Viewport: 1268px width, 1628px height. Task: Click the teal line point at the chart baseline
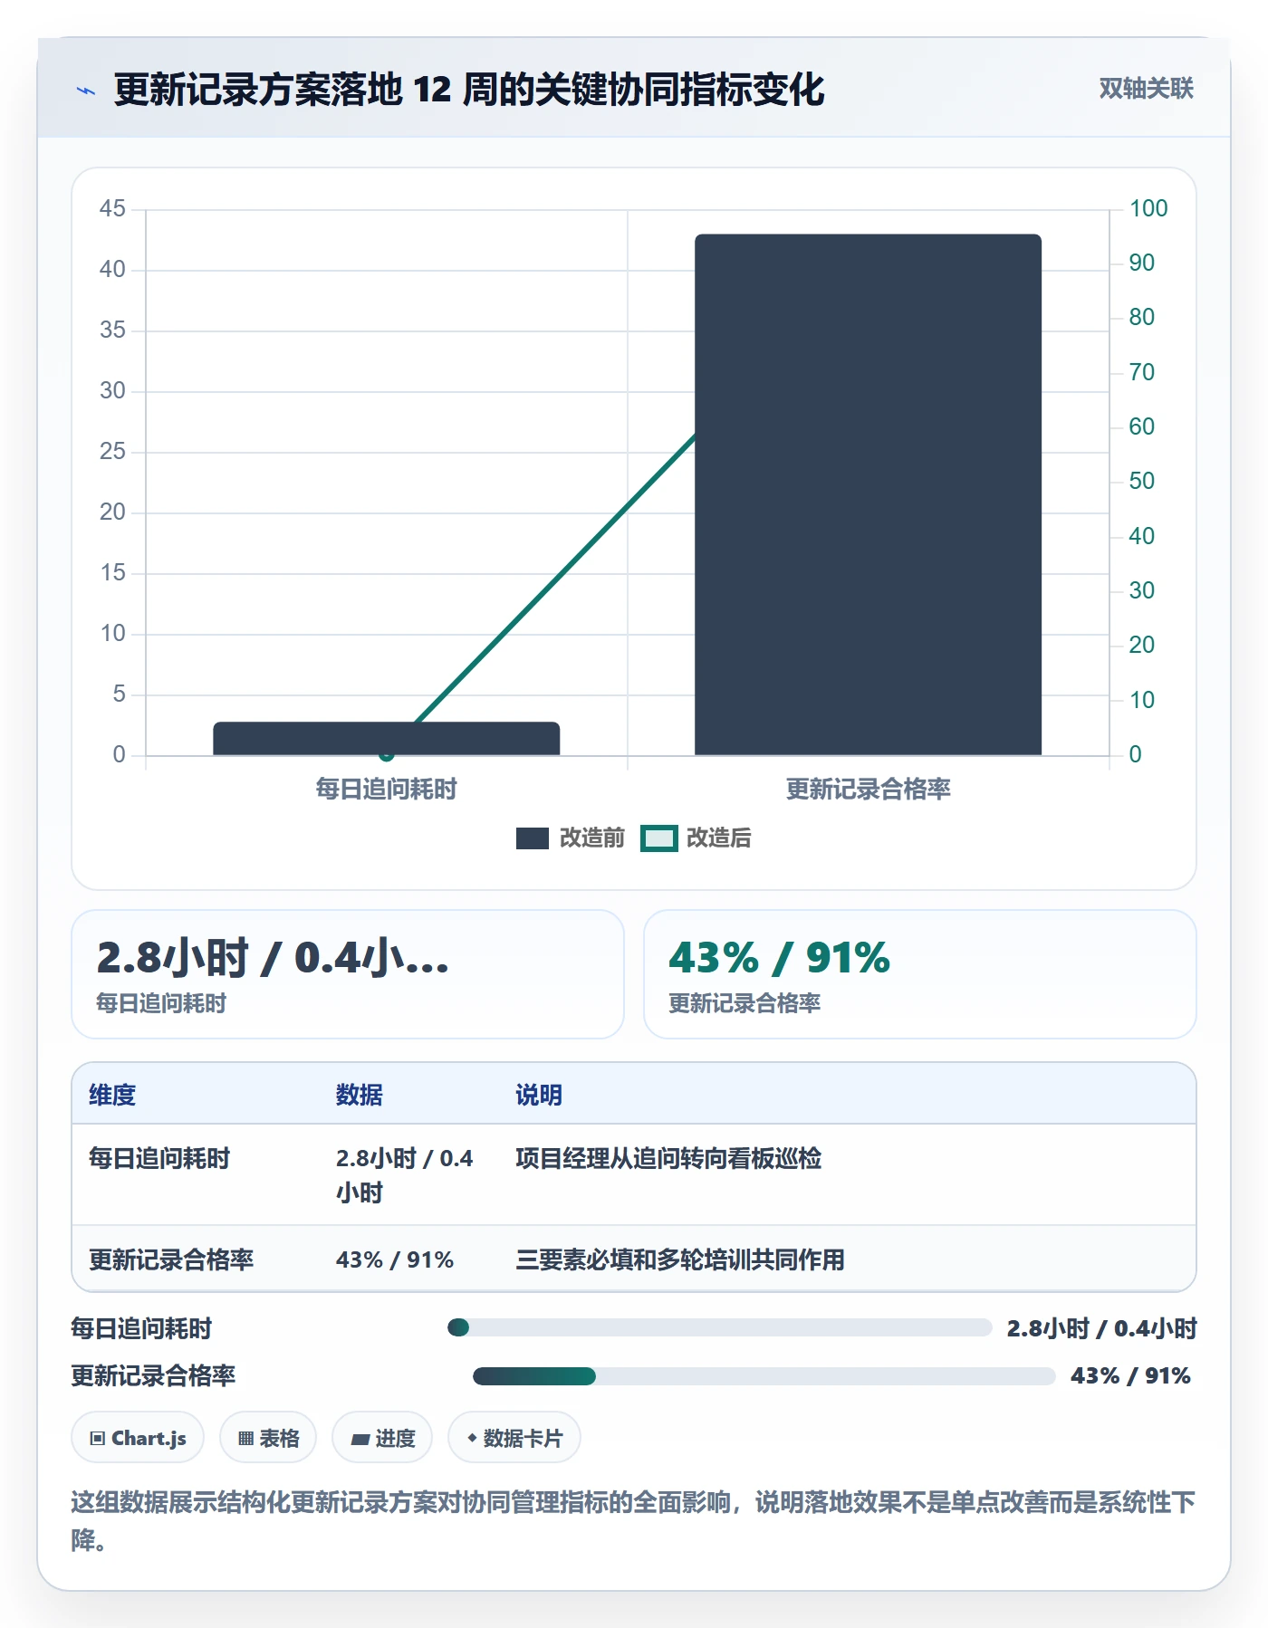[387, 754]
